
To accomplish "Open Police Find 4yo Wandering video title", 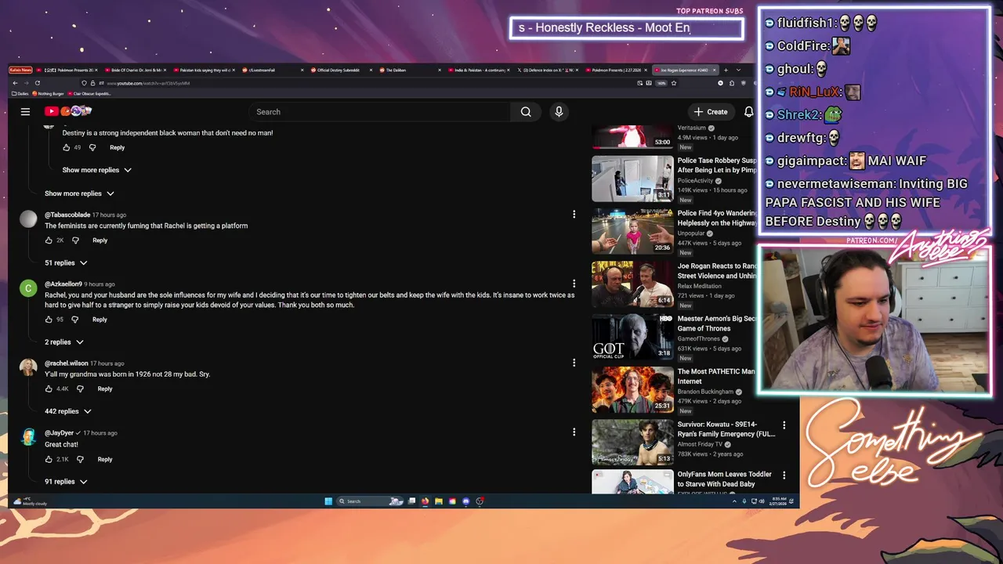I will coord(717,218).
